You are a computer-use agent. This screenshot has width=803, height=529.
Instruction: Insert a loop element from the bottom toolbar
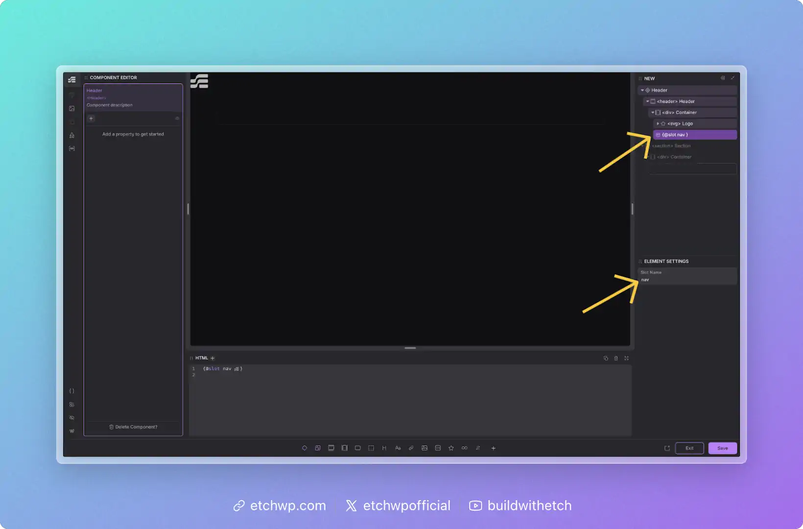464,448
